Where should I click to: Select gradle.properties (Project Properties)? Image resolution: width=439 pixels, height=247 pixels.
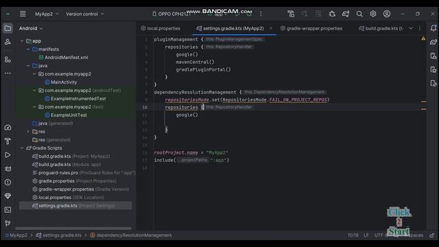coord(74,181)
